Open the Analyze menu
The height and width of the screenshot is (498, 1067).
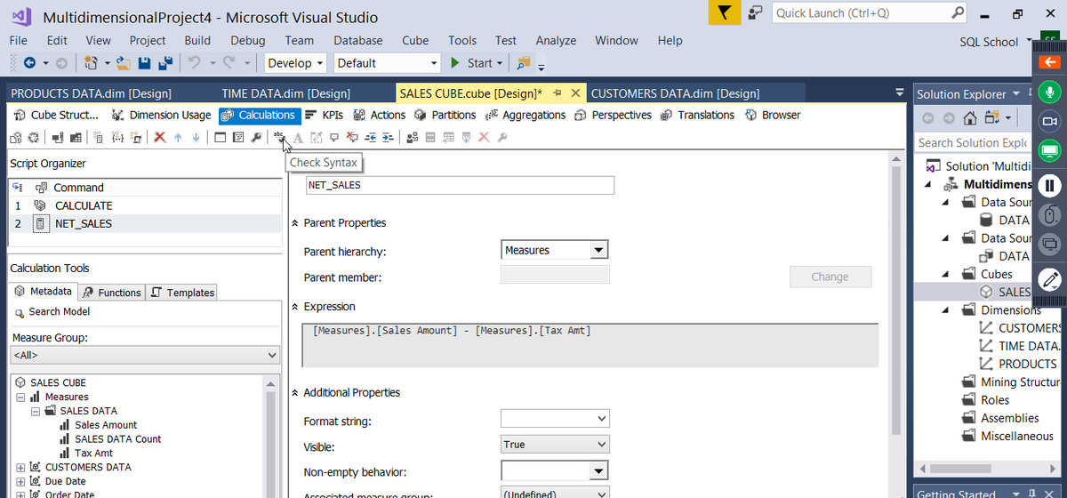pyautogui.click(x=556, y=40)
